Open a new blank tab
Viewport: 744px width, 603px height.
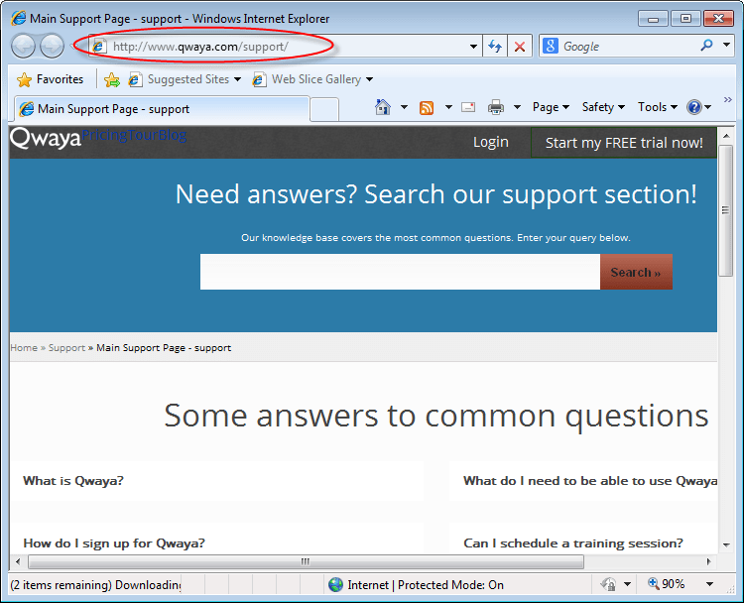click(x=324, y=110)
